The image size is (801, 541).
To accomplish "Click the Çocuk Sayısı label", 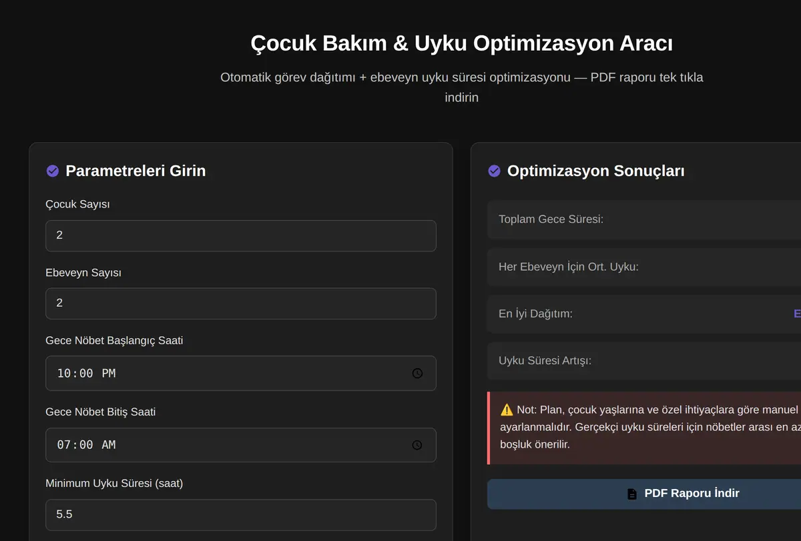I will 77,204.
